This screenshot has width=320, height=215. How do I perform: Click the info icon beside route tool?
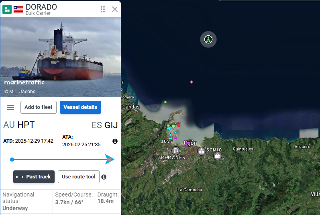click(104, 177)
